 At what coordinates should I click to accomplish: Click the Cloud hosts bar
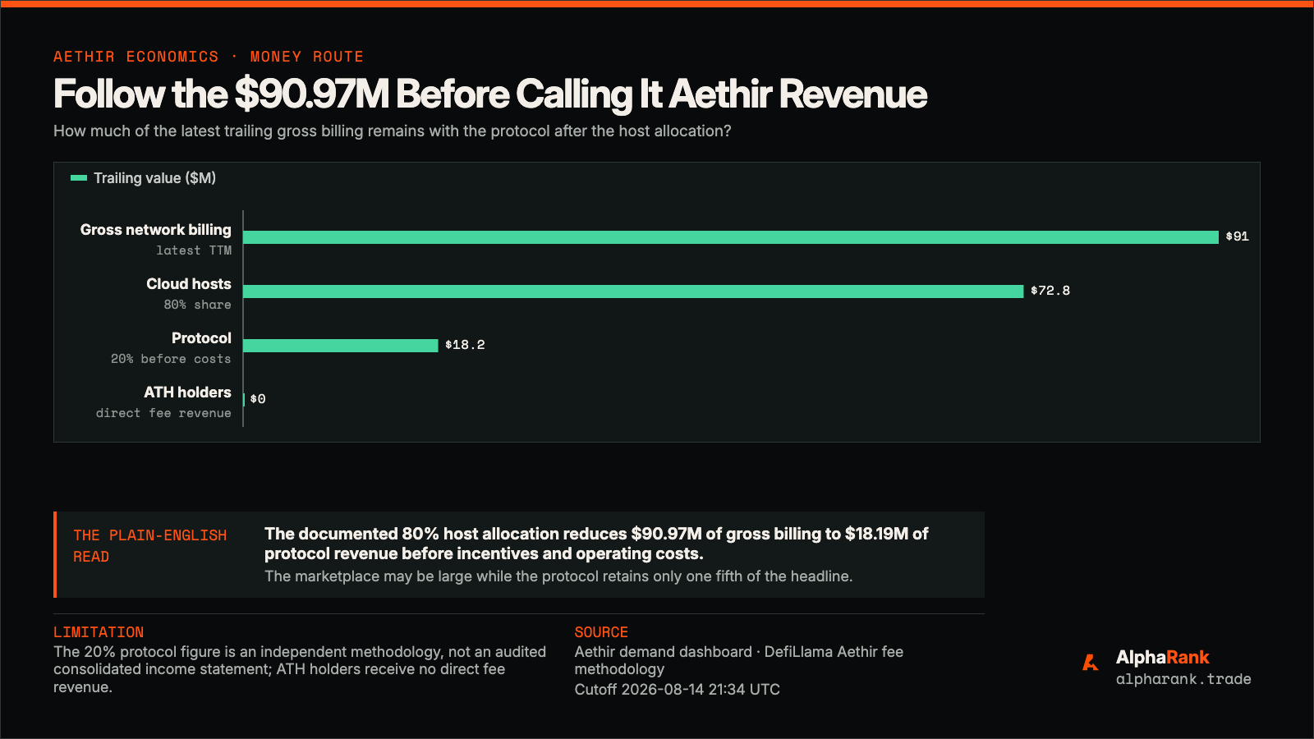pyautogui.click(x=633, y=291)
